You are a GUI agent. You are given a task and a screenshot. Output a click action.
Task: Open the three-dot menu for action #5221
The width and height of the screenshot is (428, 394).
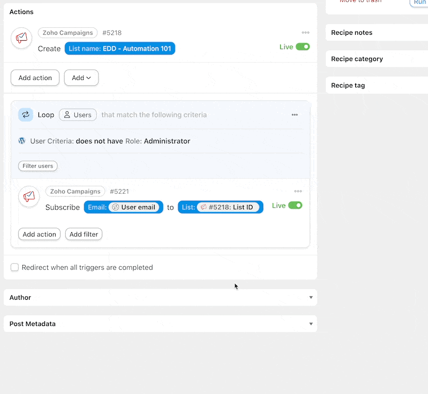pyautogui.click(x=298, y=192)
